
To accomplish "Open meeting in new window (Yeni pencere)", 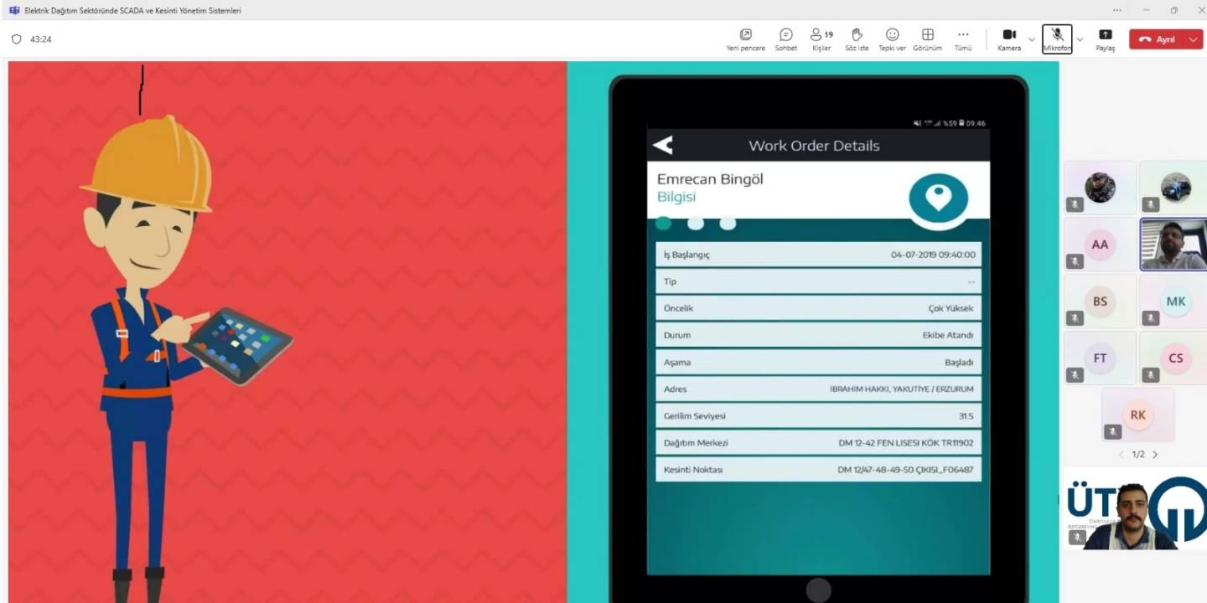I will [x=745, y=39].
